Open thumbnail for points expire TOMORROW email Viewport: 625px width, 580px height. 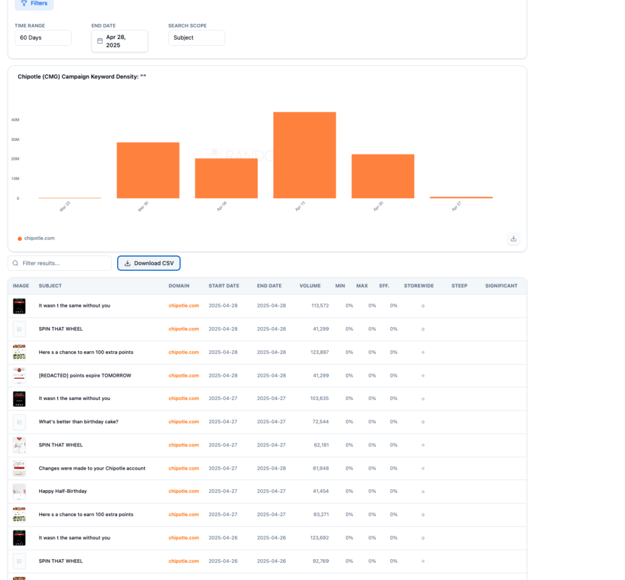click(x=20, y=375)
